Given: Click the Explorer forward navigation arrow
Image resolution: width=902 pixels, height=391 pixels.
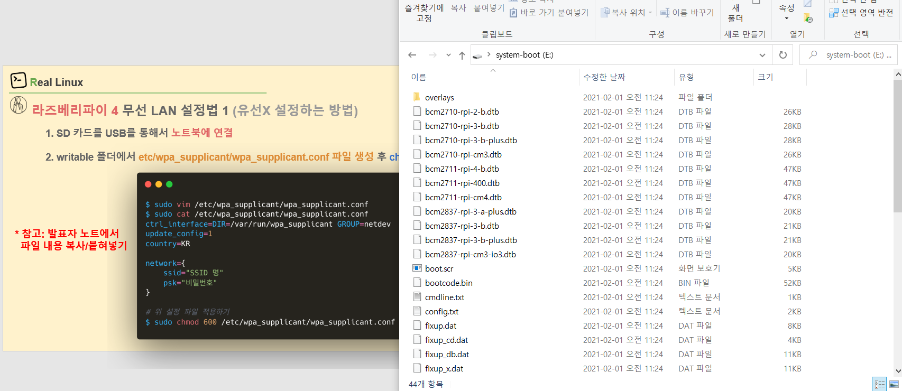Looking at the screenshot, I should [x=432, y=55].
